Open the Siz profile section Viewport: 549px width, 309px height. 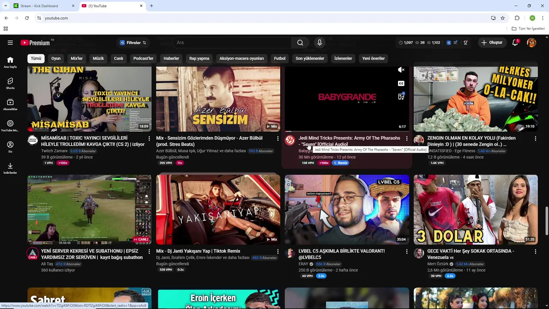tap(10, 147)
